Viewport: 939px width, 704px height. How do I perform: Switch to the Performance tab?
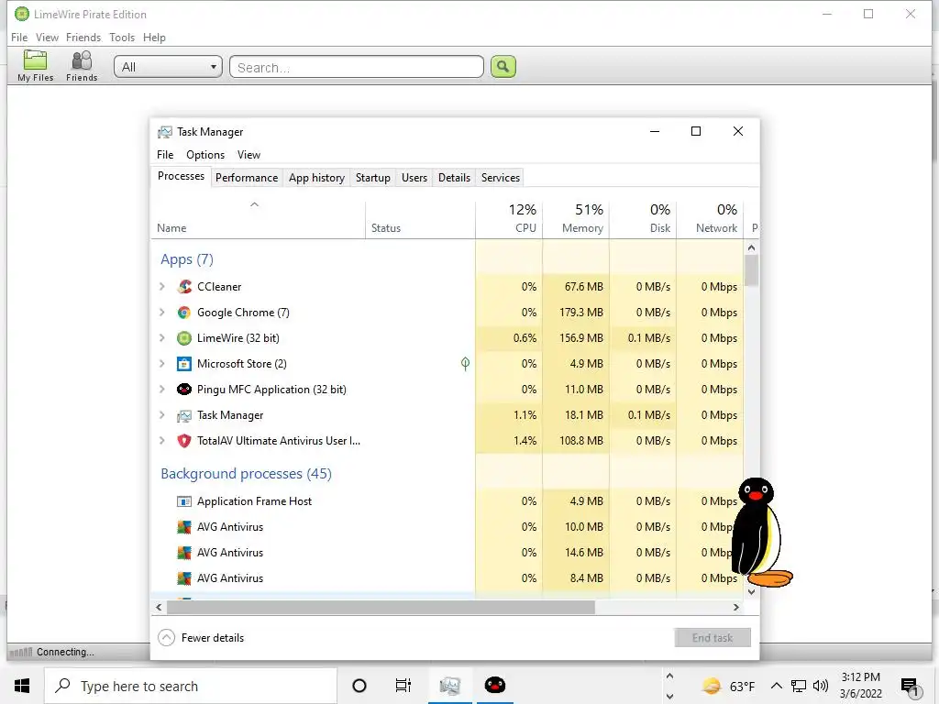coord(247,178)
